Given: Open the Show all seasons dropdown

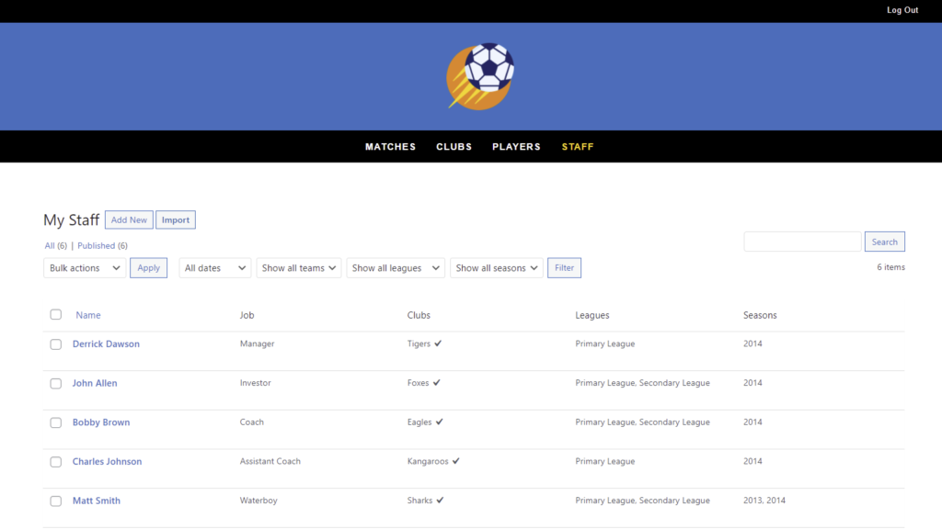Looking at the screenshot, I should tap(497, 267).
